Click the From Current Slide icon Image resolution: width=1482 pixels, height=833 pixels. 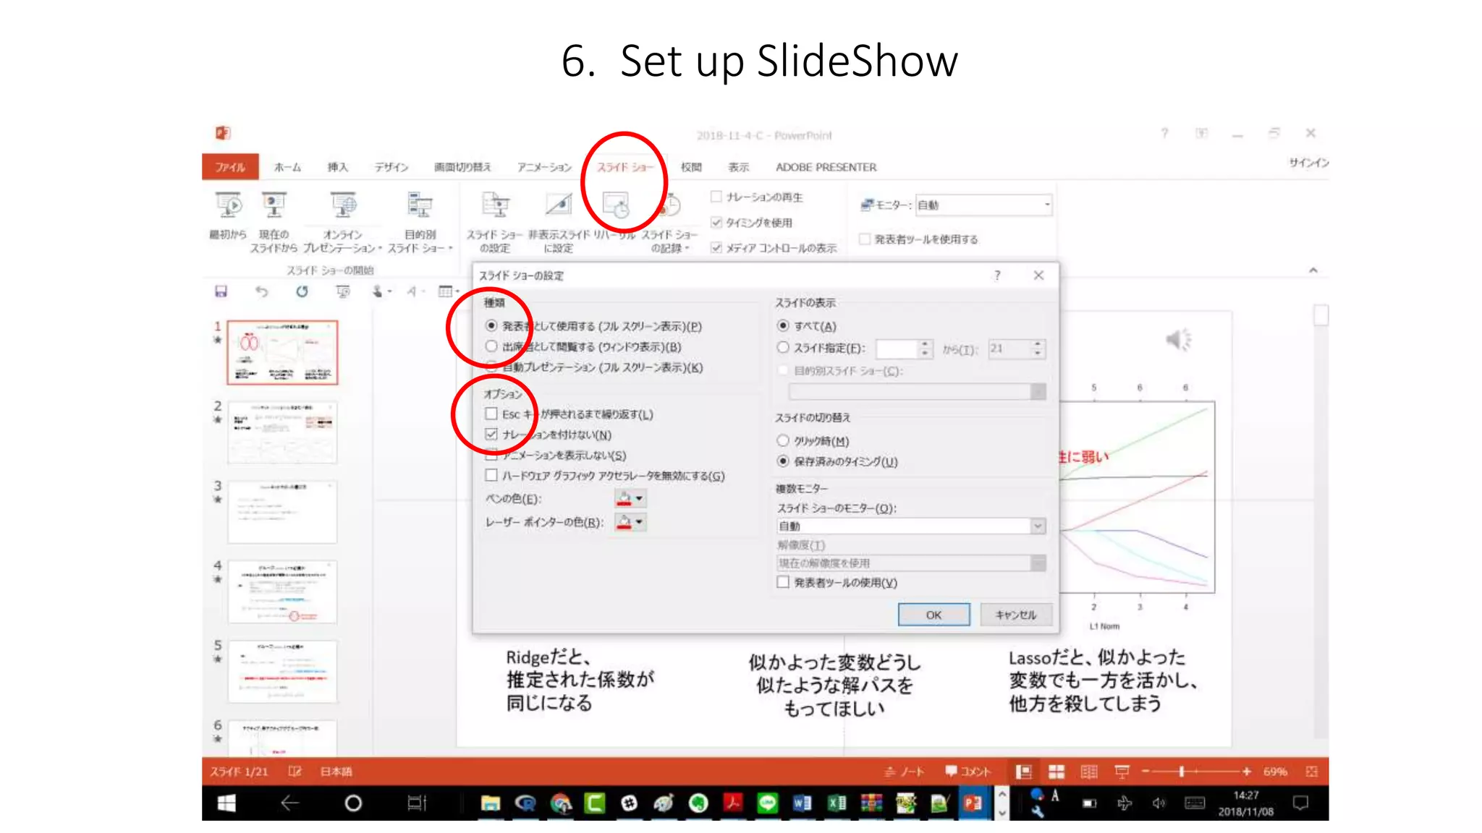click(274, 206)
